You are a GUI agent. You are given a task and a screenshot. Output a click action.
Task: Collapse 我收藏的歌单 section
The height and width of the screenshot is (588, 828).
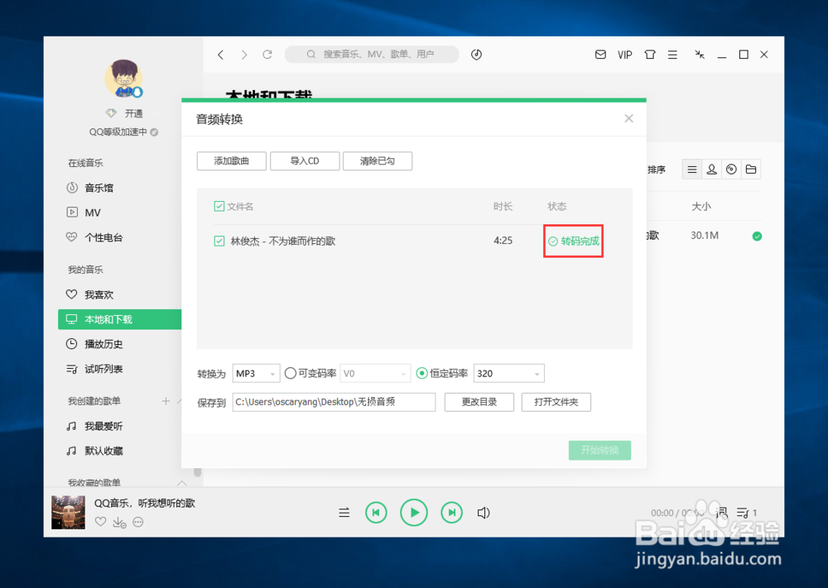(181, 482)
